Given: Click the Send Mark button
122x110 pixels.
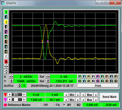Looking at the screenshot, I should coord(109,97).
